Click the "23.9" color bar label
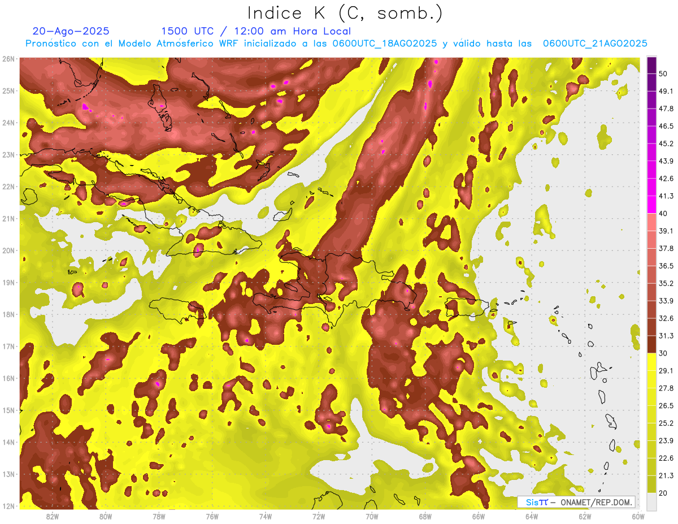Viewport: 678px width, 524px height. pyautogui.click(x=666, y=440)
